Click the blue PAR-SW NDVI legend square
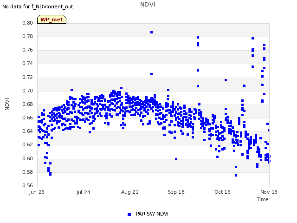This screenshot has width=297, height=223. [129, 214]
